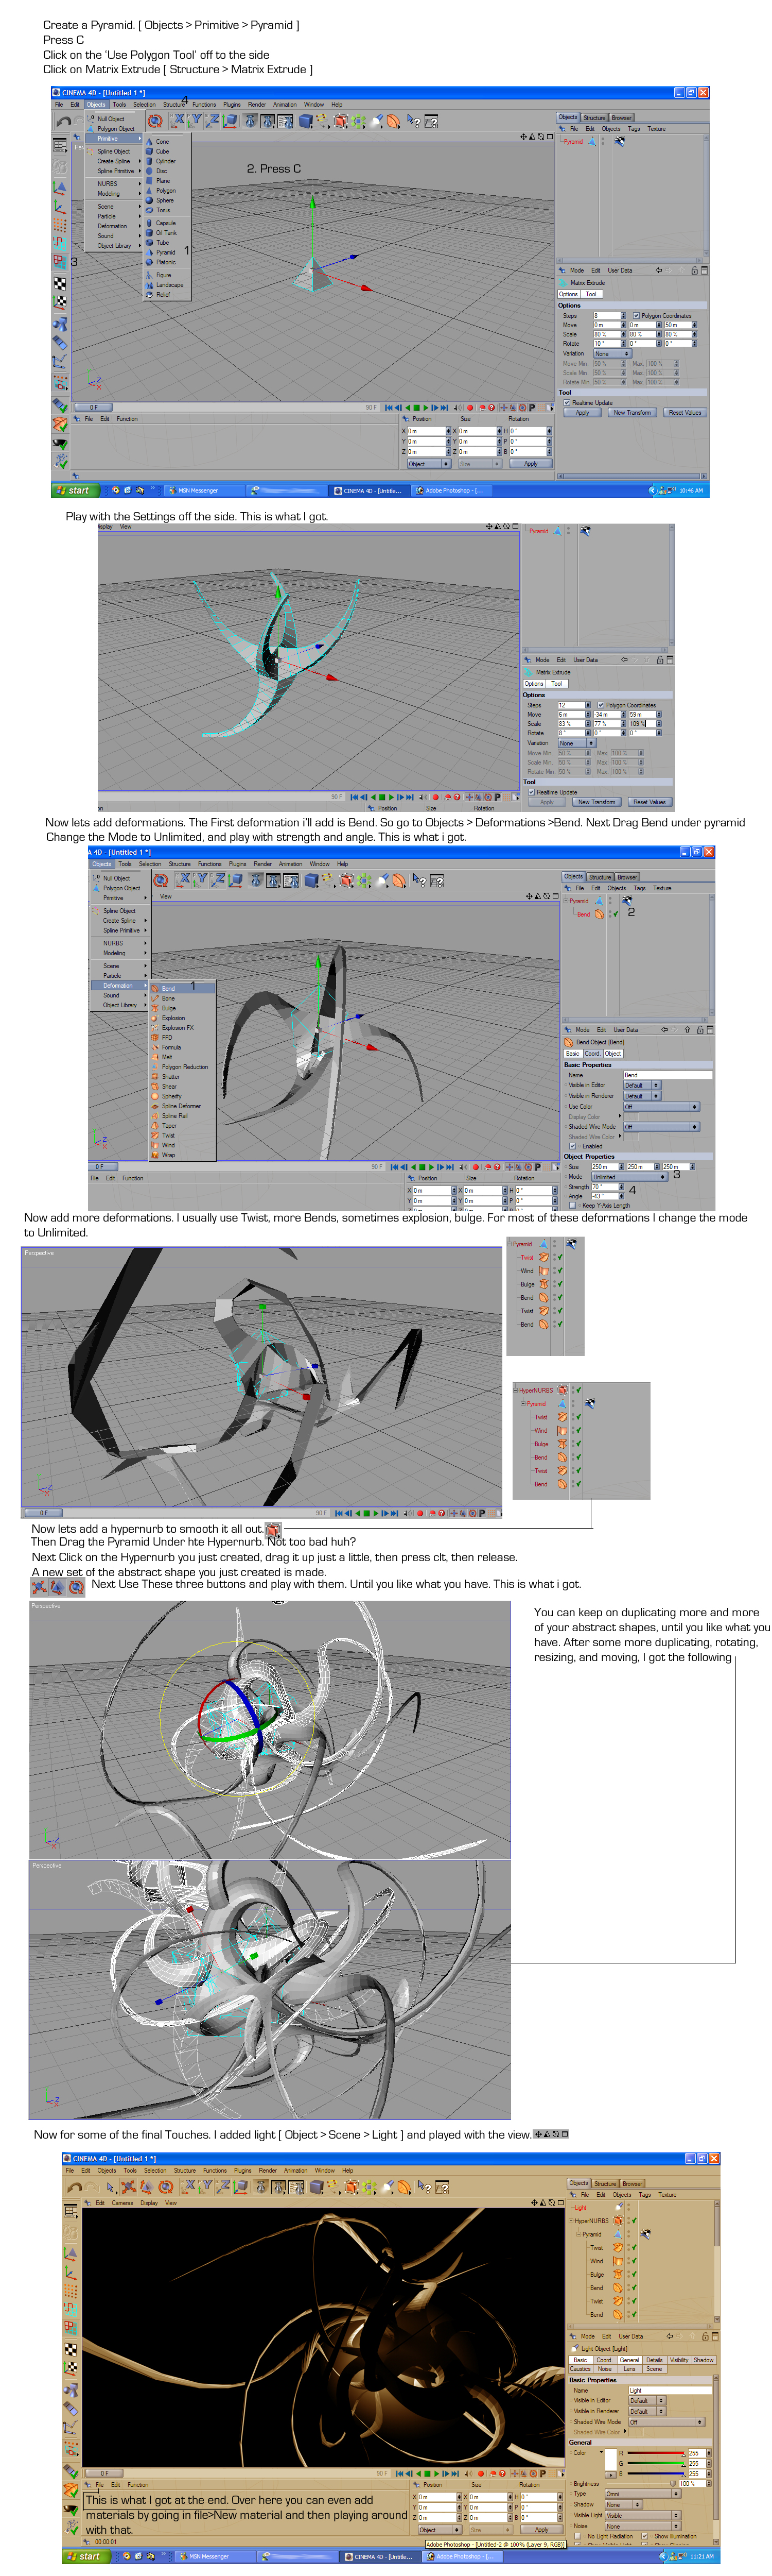Click red R color slider in Light properties
This screenshot has height=2576, width=772.
click(x=656, y=2453)
